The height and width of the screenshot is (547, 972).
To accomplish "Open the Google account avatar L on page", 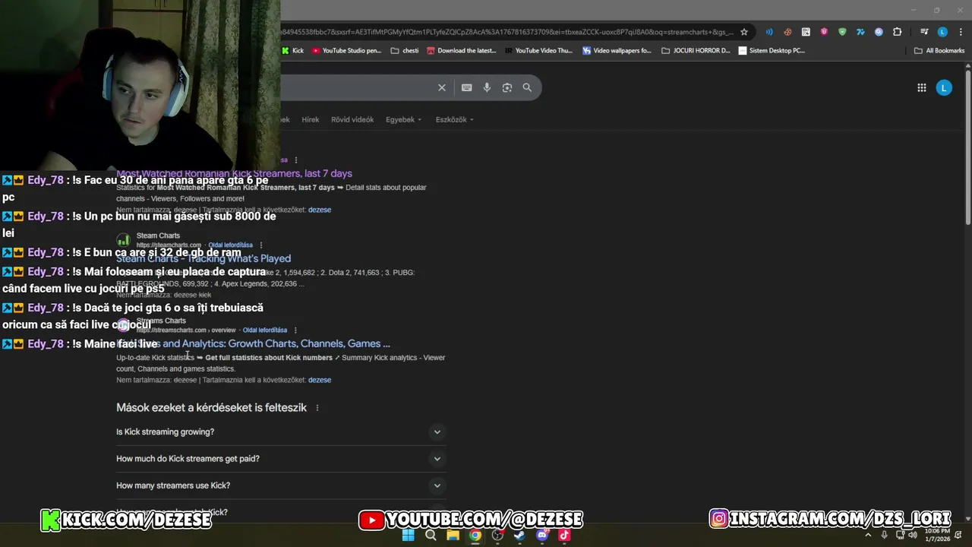I will pyautogui.click(x=944, y=88).
